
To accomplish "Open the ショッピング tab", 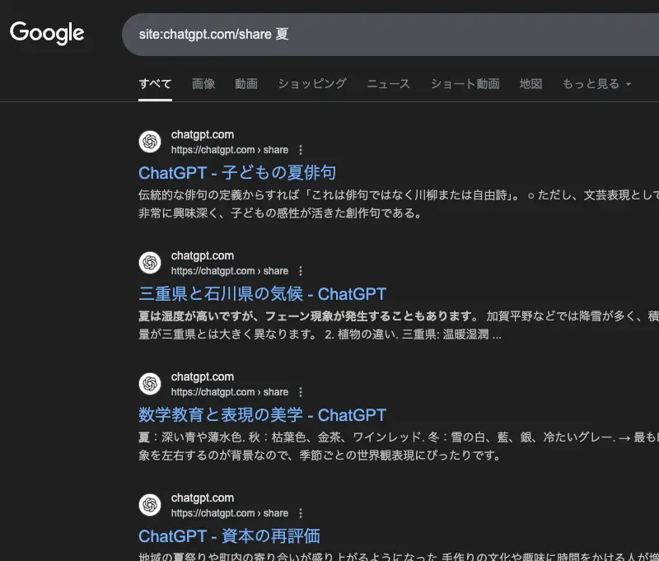I will click(312, 84).
